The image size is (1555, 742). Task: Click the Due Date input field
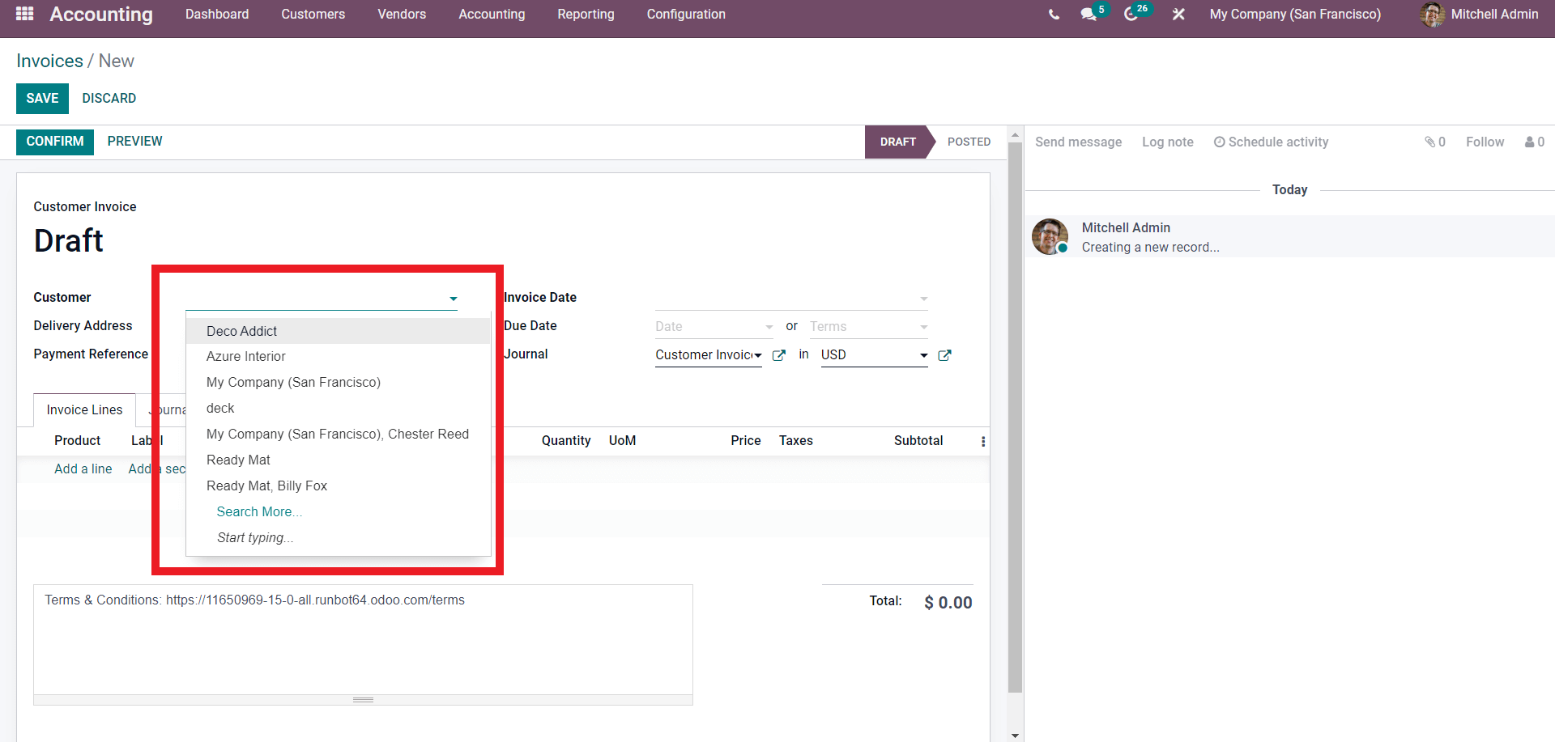point(708,327)
